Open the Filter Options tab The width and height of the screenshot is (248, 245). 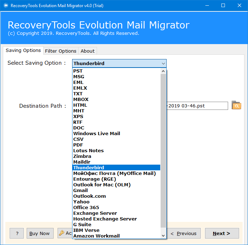[x=61, y=51]
